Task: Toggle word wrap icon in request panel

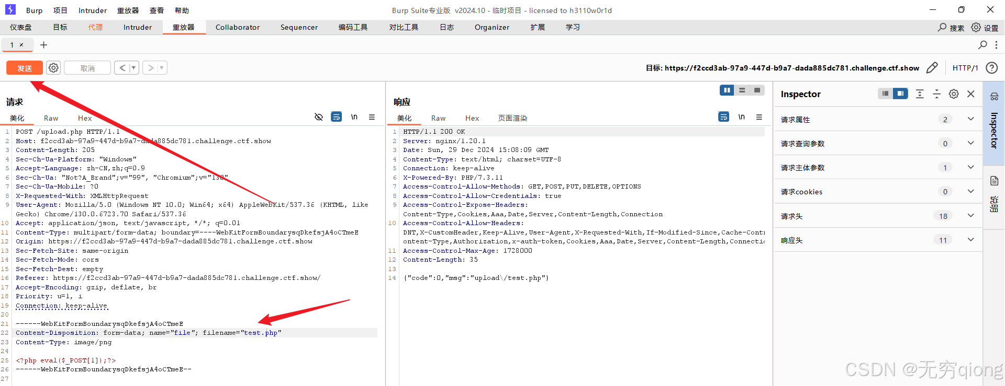Action: point(337,117)
